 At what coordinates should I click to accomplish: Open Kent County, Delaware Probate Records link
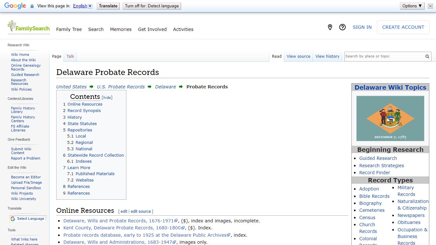(x=124, y=228)
